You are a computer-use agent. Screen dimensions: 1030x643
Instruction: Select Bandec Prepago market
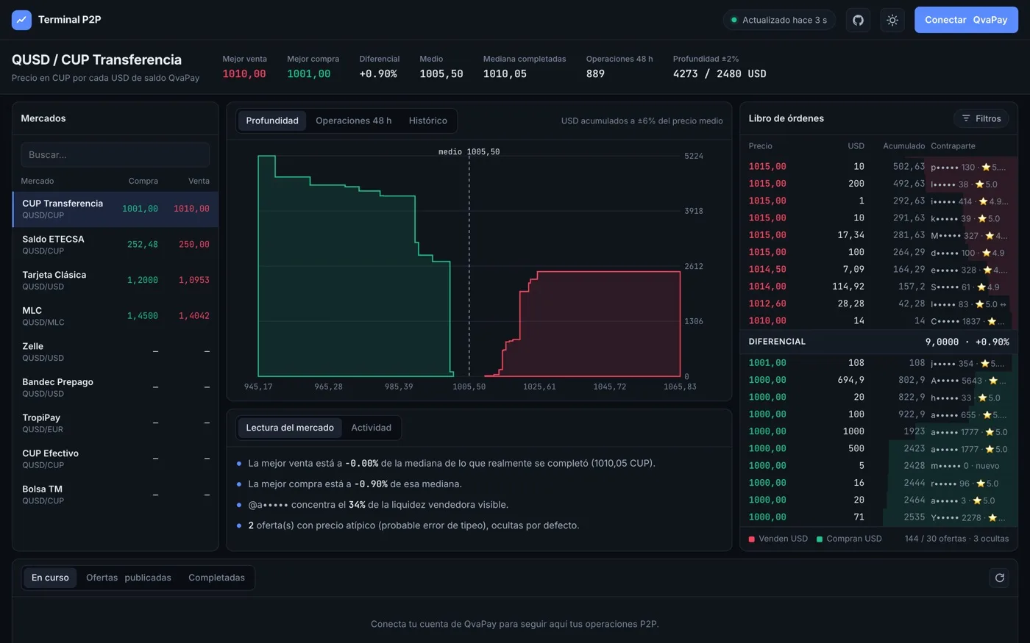[x=116, y=387]
